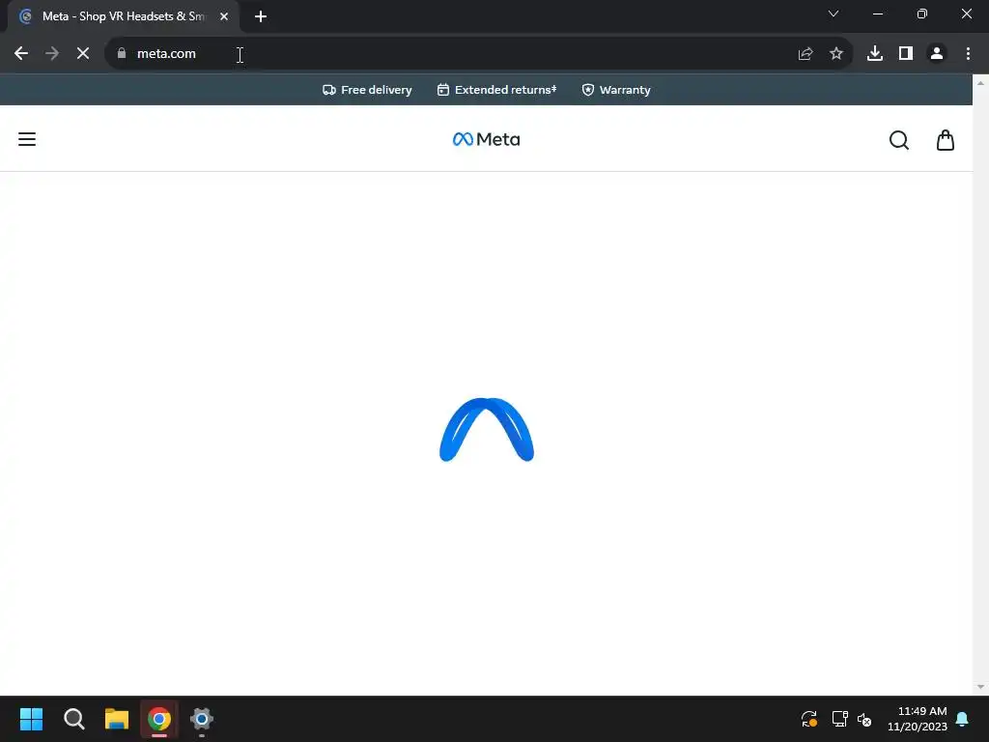Toggle the Chrome side panel
Viewport: 989px width, 742px height.
[x=906, y=54]
